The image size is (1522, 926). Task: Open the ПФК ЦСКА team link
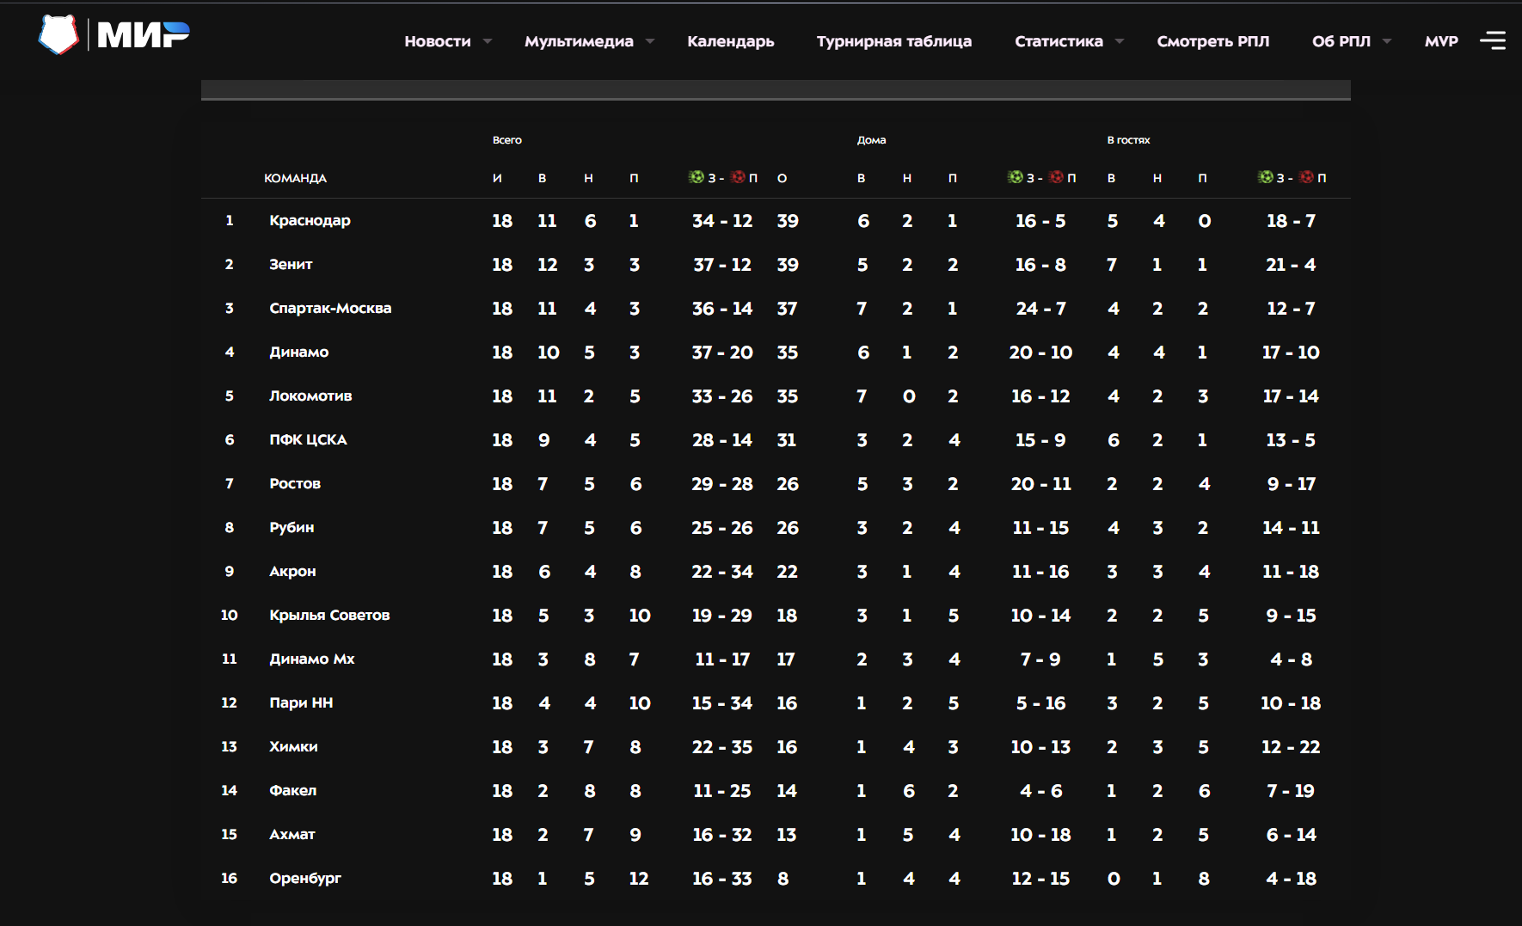click(x=308, y=440)
